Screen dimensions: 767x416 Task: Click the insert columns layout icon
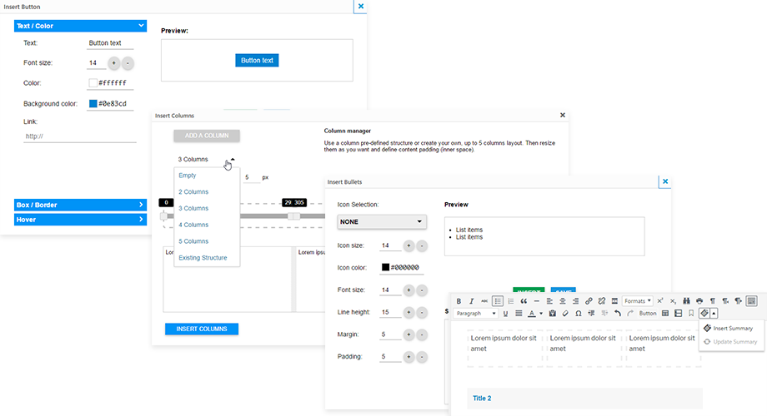pos(678,314)
